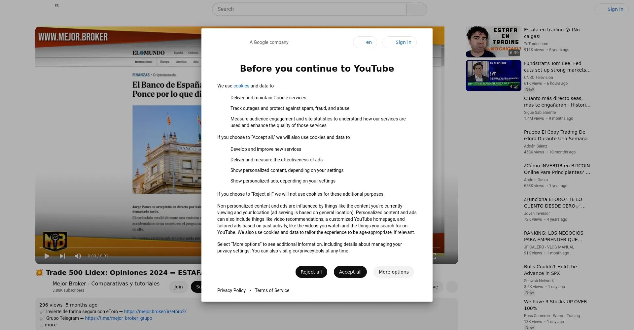The width and height of the screenshot is (634, 330).
Task: Open 'We have 3 Stocks UP' video
Action: tap(555, 305)
